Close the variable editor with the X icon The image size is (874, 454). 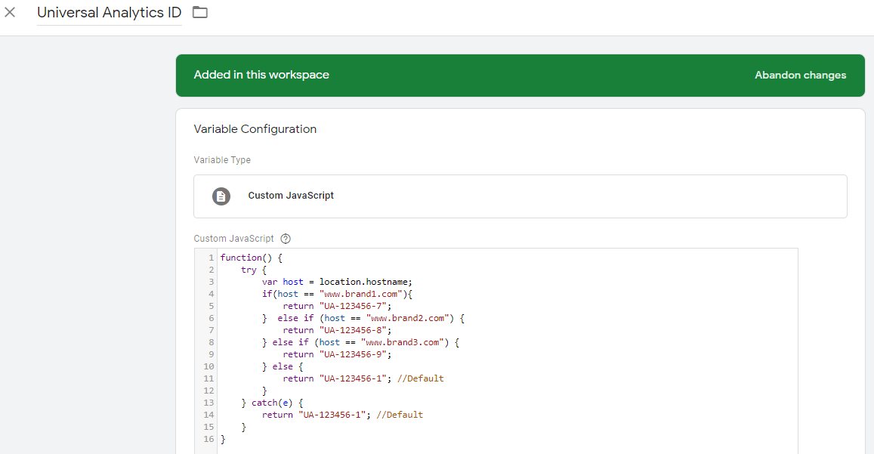coord(11,12)
